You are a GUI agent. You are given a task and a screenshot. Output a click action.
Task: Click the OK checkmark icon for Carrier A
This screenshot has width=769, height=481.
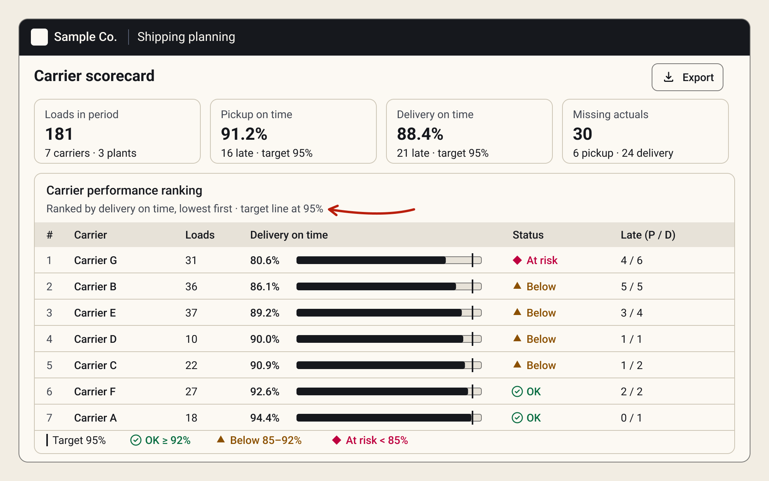click(x=517, y=418)
